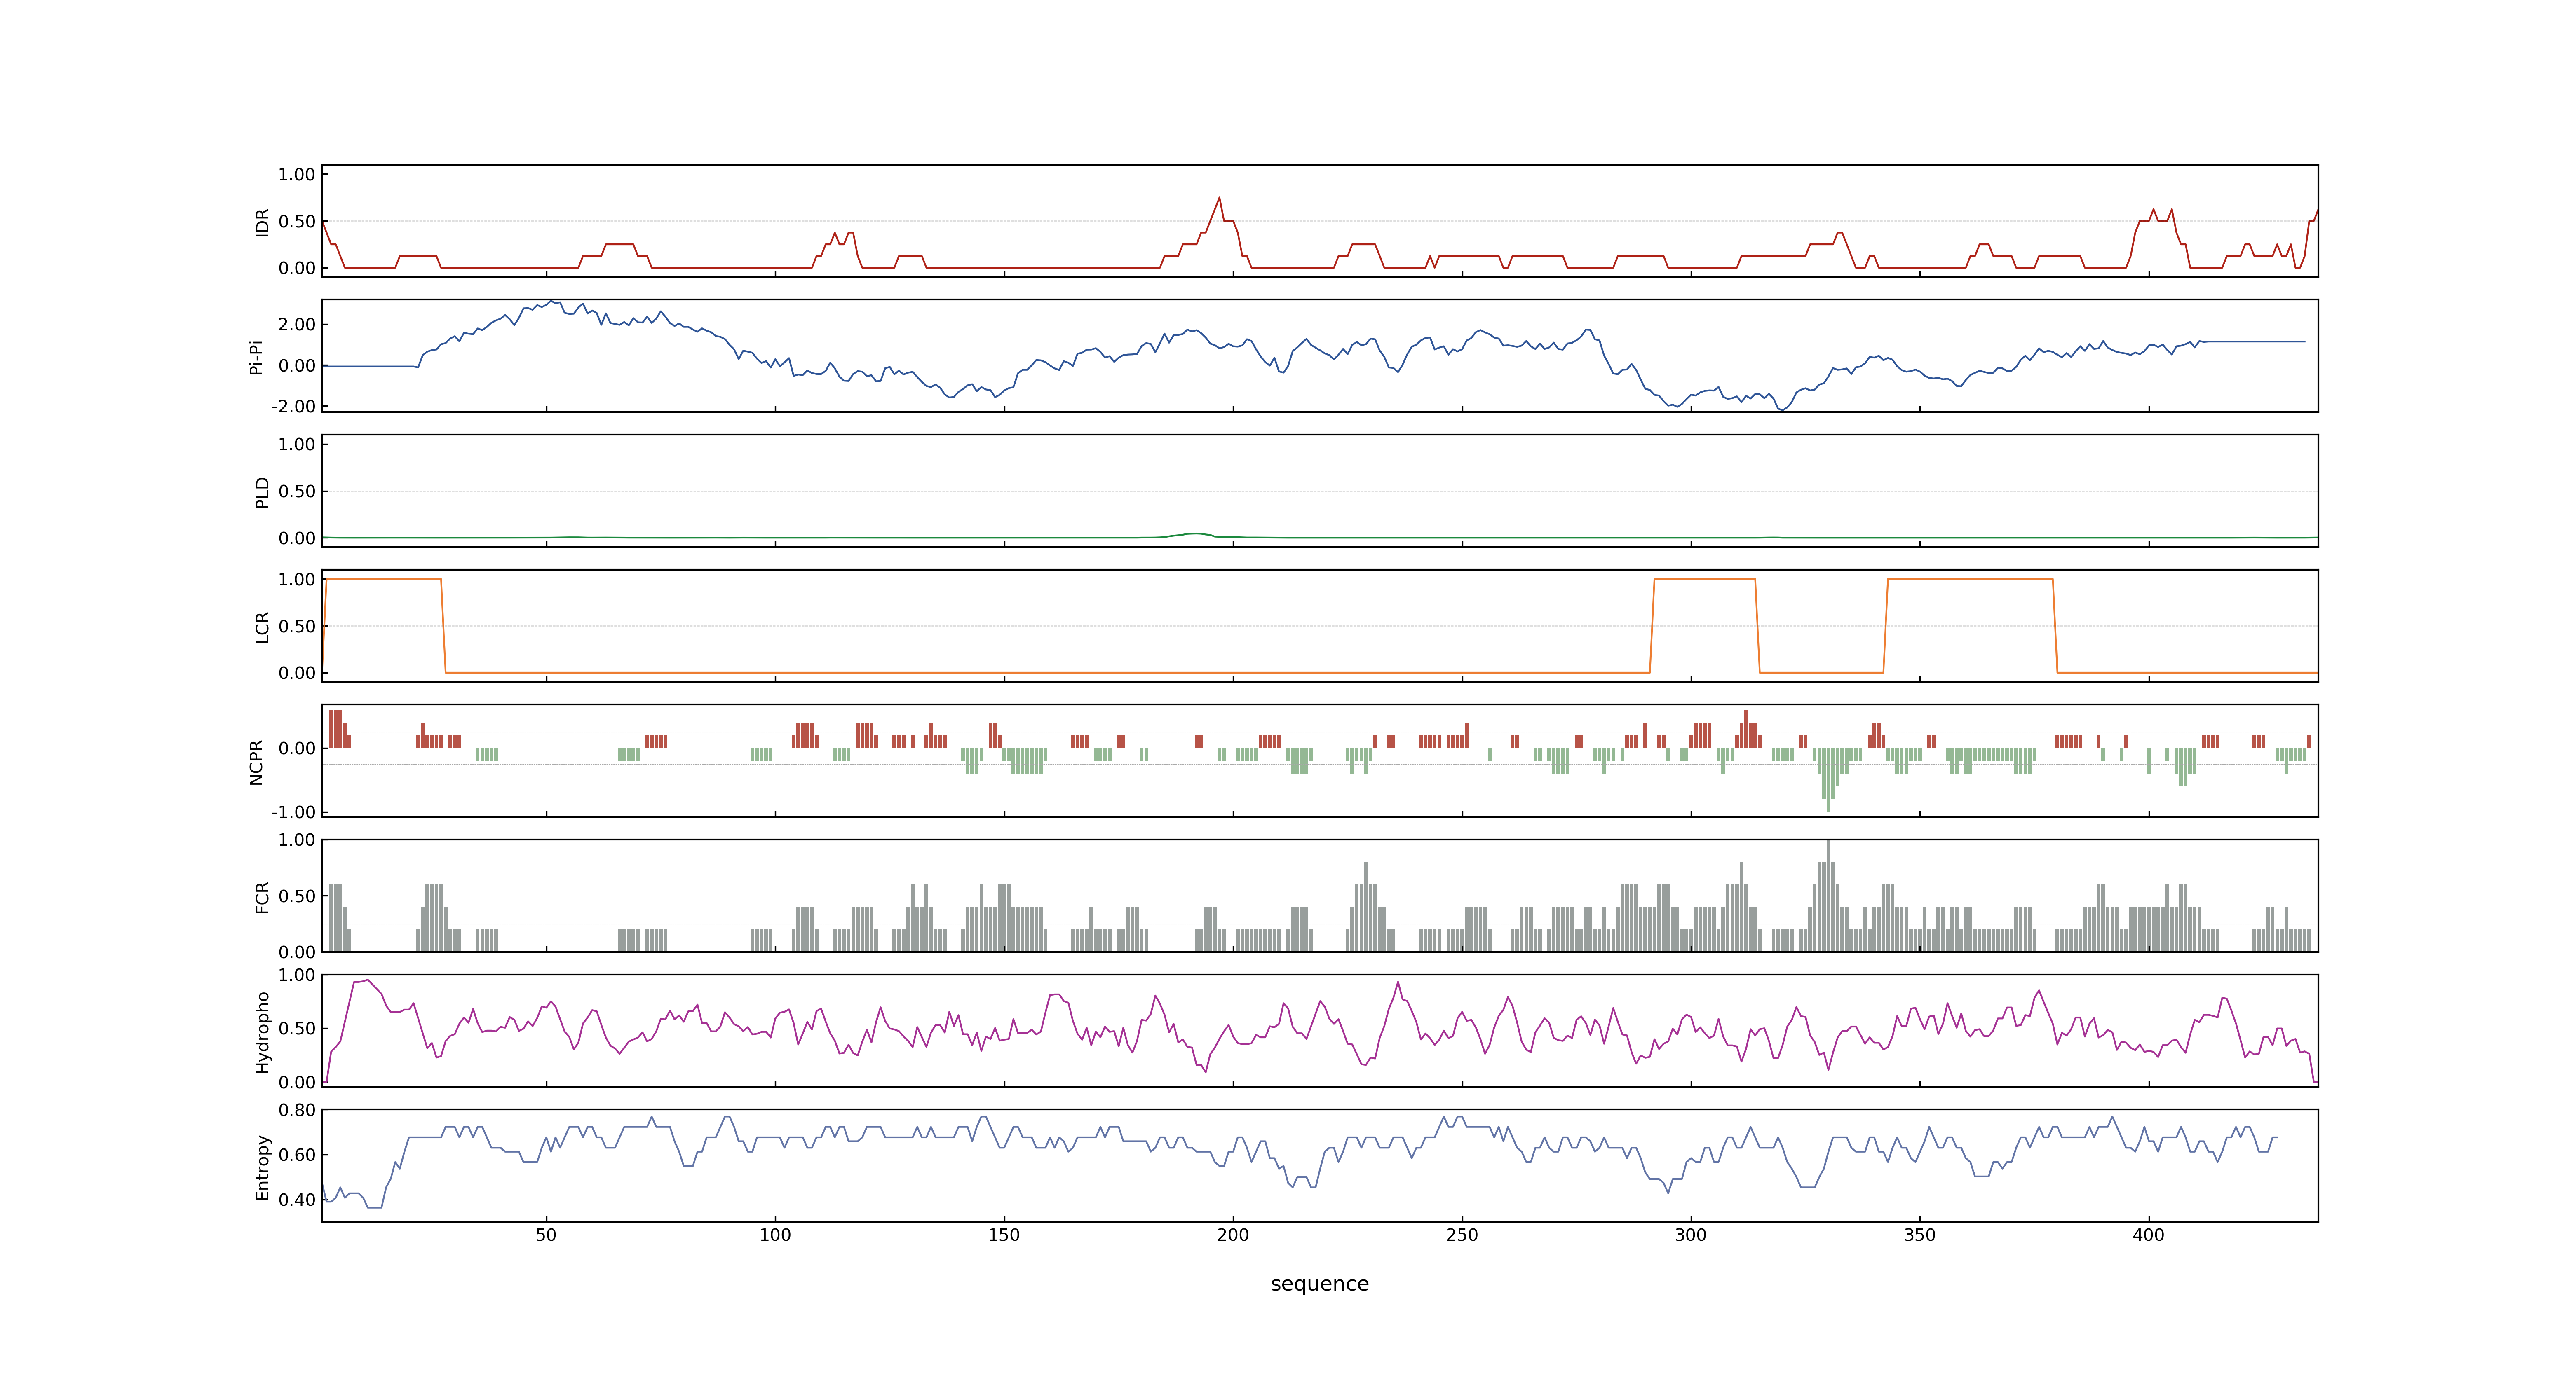Click the -2.00 tick on Pi-Pi axis
The image size is (2576, 1373).
click(x=293, y=407)
